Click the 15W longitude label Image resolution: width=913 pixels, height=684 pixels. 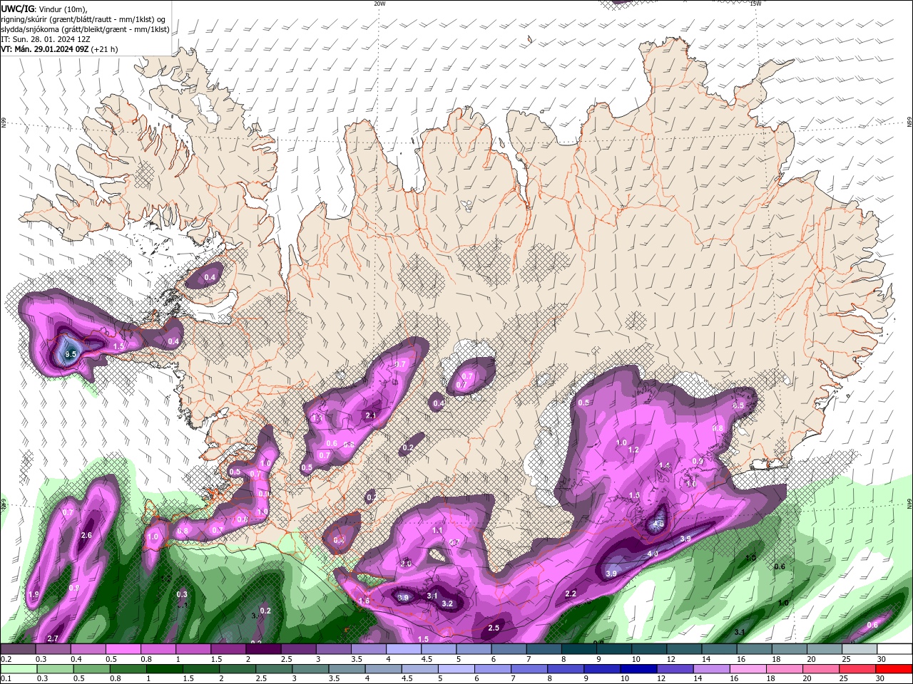click(755, 4)
